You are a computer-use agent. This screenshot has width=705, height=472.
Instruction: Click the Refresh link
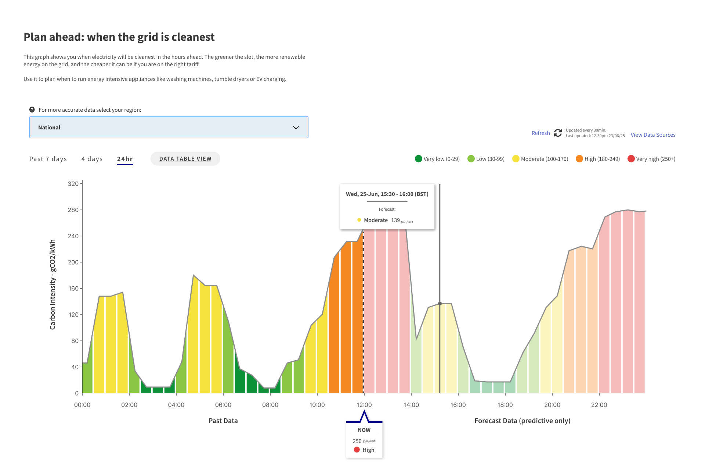tap(540, 133)
